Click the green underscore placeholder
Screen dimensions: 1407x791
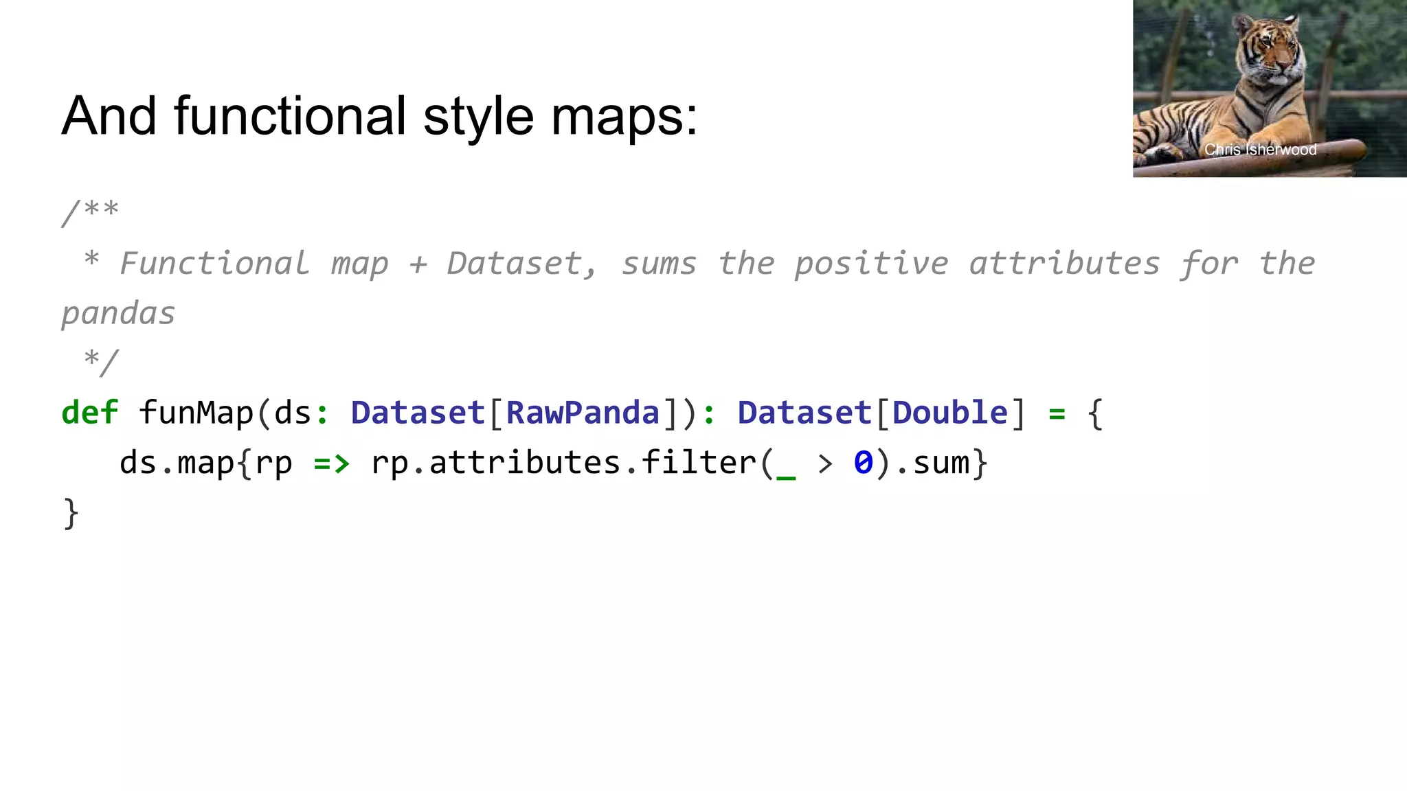tap(785, 475)
